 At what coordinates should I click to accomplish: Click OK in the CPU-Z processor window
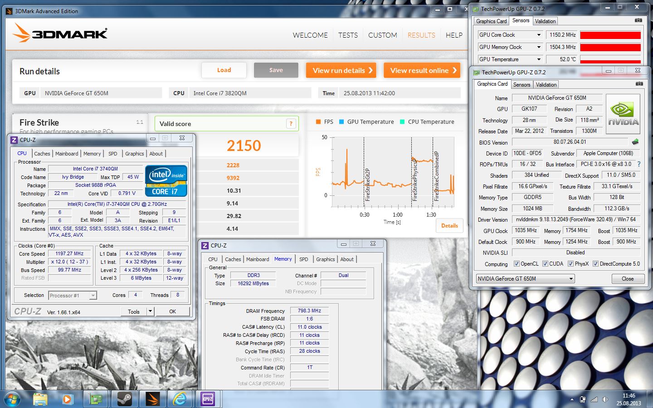click(x=172, y=311)
